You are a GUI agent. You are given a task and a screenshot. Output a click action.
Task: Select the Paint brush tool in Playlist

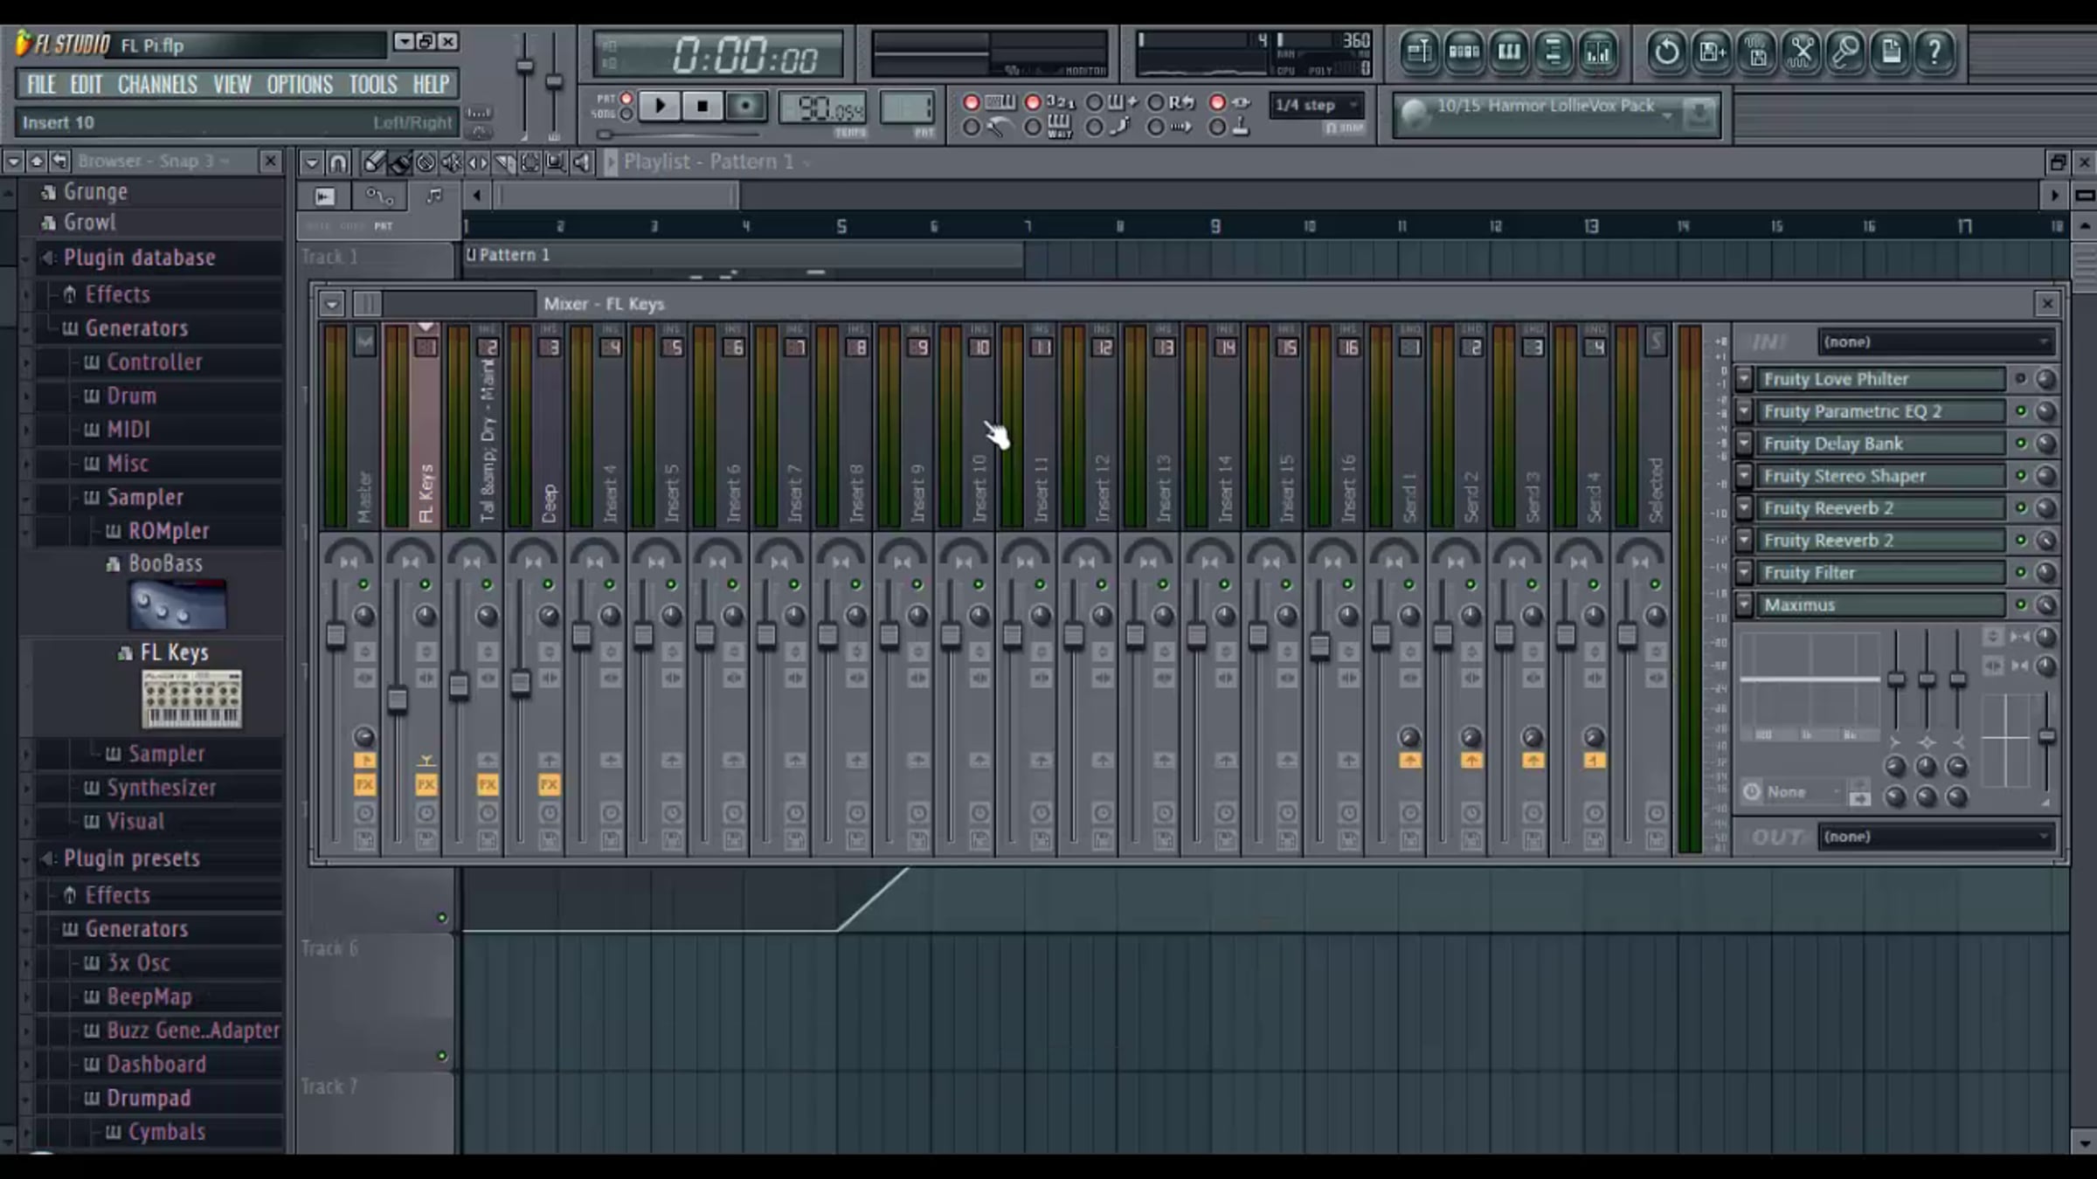399,162
